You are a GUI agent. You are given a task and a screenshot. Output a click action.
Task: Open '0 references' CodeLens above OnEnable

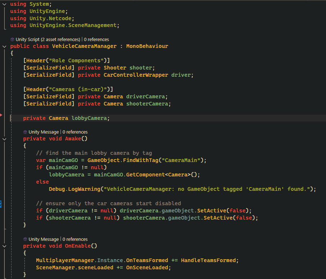click(x=75, y=239)
